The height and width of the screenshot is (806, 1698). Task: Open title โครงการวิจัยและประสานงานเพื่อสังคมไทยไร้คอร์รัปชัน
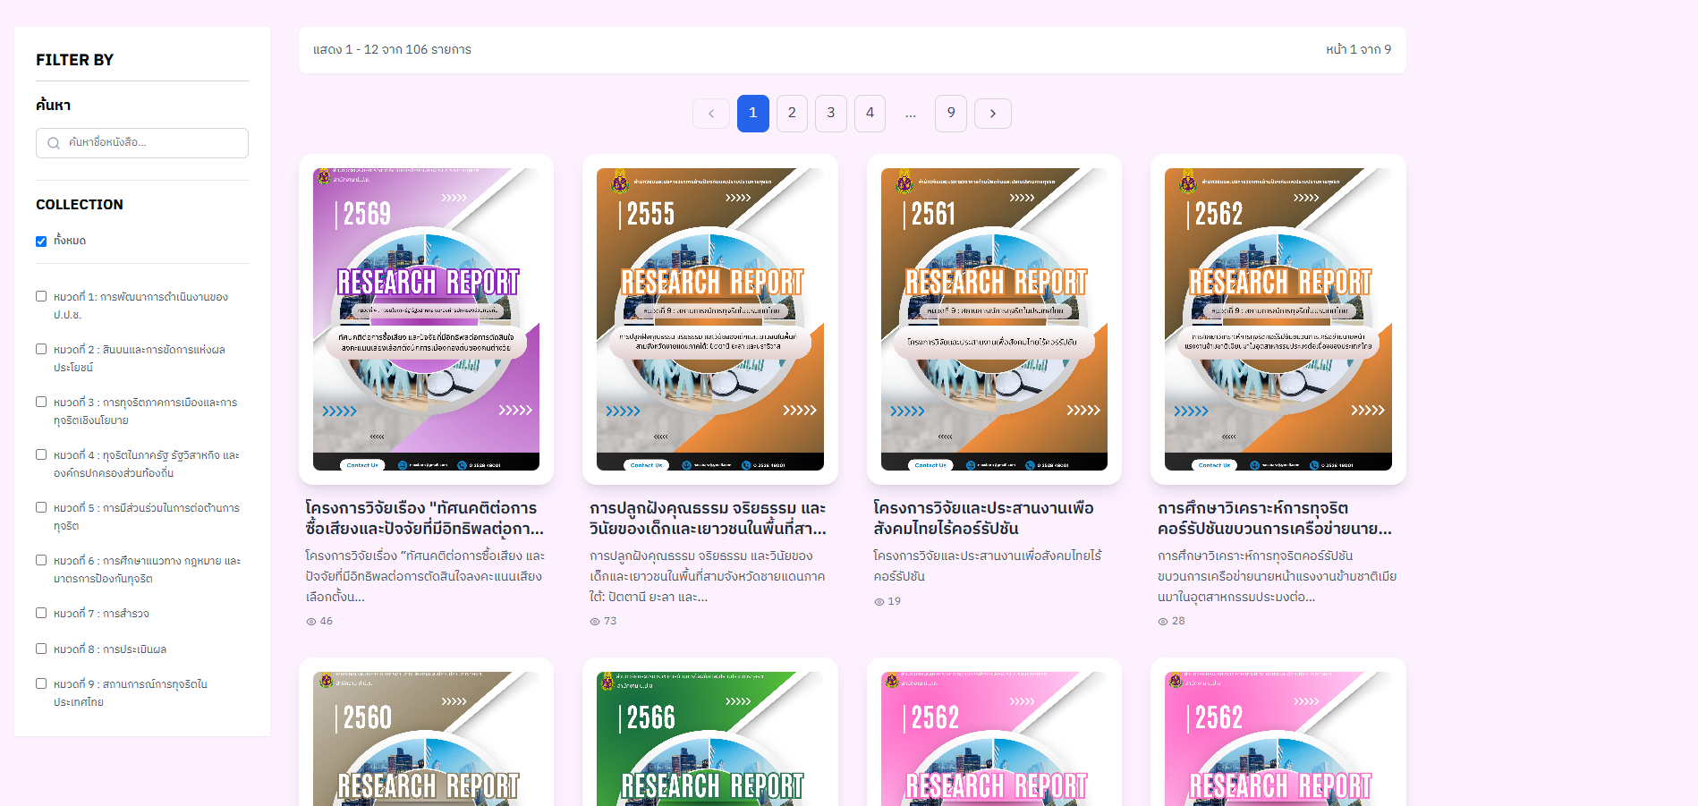[984, 519]
